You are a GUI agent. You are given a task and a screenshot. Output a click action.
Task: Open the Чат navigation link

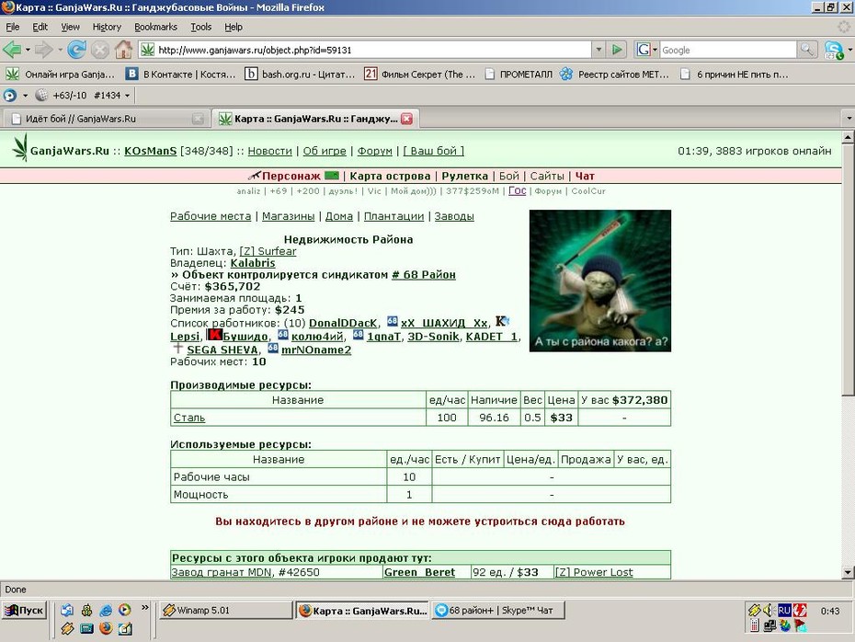[585, 176]
